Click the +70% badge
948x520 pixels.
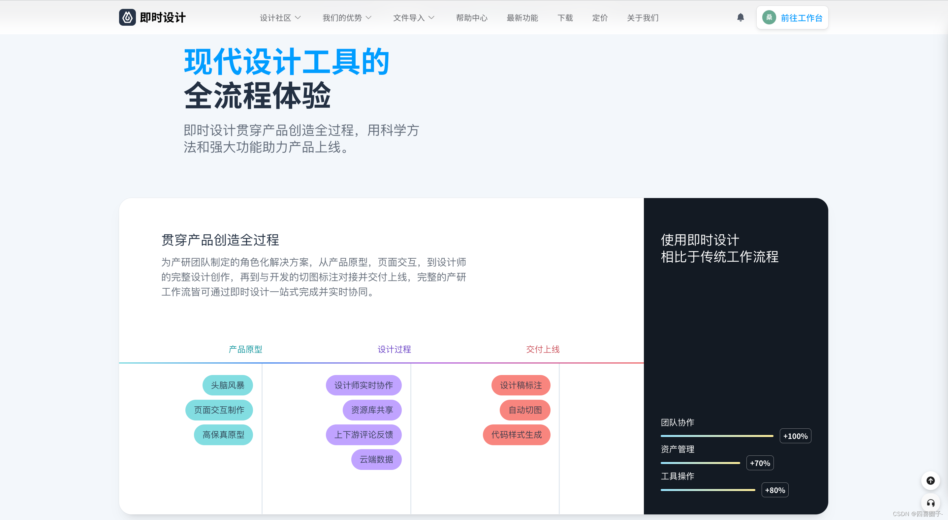coord(760,463)
